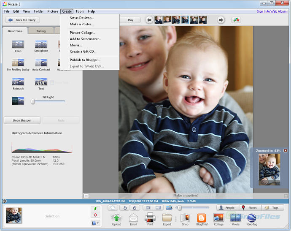The width and height of the screenshot is (291, 231).
Task: Click the zoom navigator preview thumbnail
Action: pyautogui.click(x=269, y=169)
